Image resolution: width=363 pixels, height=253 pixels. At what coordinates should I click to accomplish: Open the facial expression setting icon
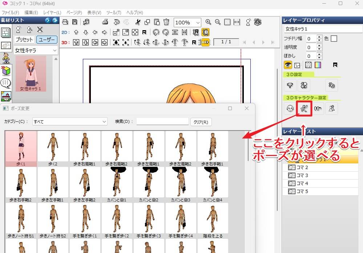coord(290,108)
